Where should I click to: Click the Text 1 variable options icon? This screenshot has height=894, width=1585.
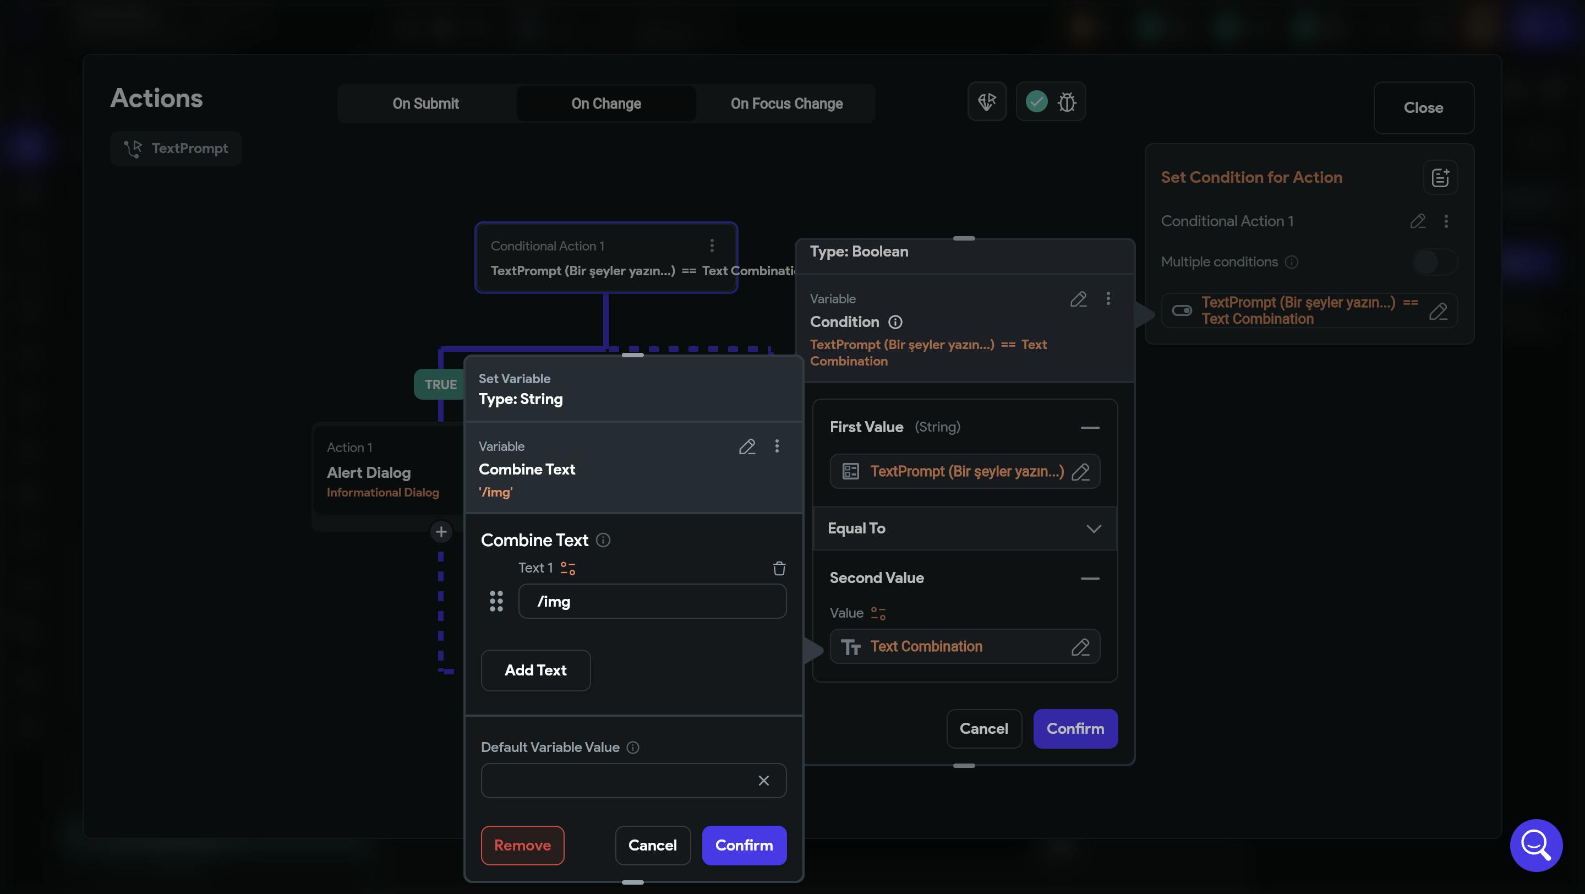point(567,569)
